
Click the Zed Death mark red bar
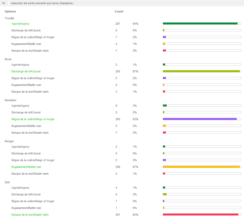click(x=201, y=215)
